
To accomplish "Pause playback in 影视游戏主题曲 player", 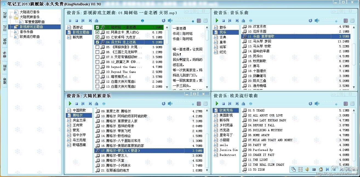I will click(x=70, y=21).
